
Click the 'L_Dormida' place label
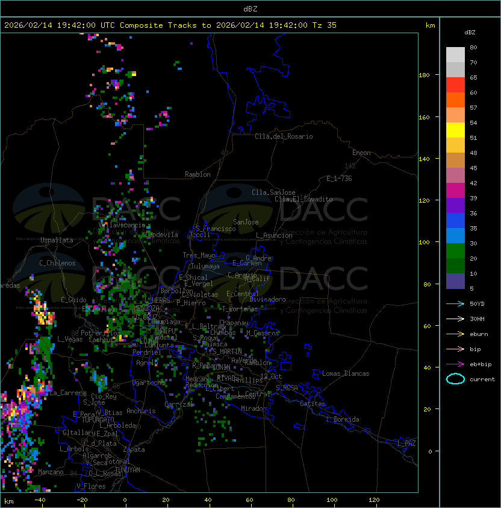(x=343, y=419)
